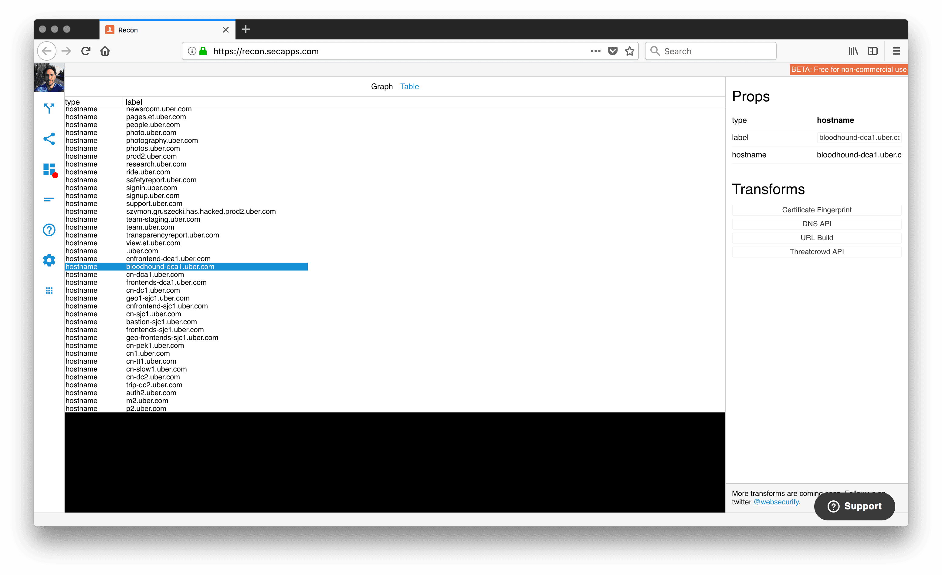The height and width of the screenshot is (575, 942).
Task: Select row research.uber.com
Action: coord(186,164)
